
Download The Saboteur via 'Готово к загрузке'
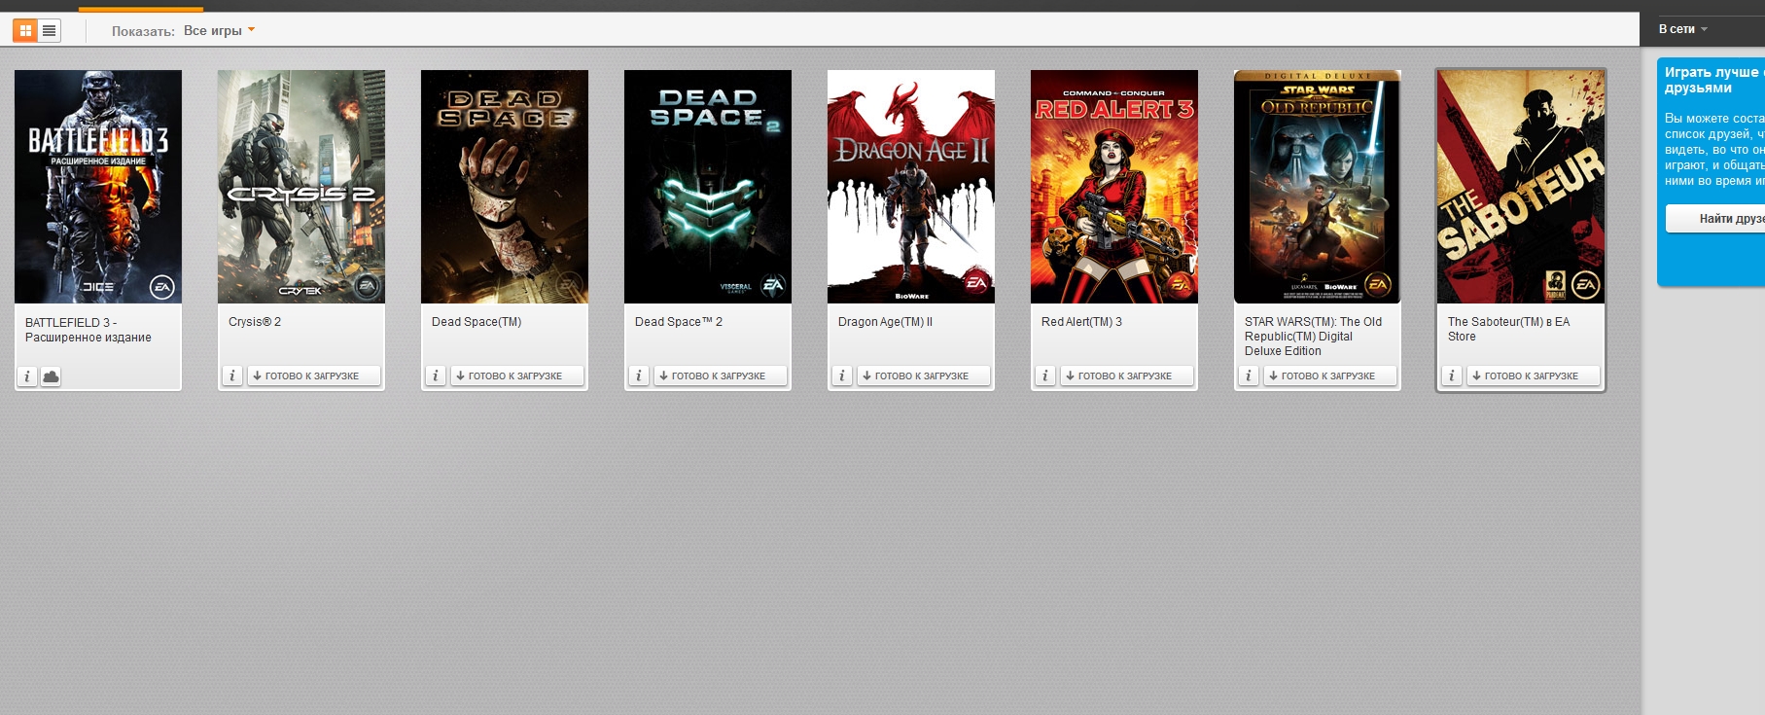pos(1533,375)
